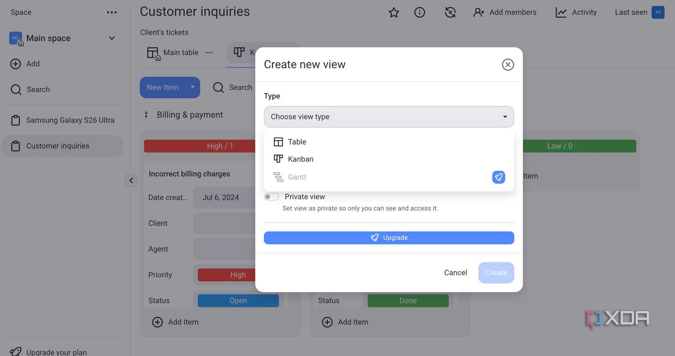The width and height of the screenshot is (675, 356).
Task: Click Add Item below the Done status card
Action: tap(345, 322)
